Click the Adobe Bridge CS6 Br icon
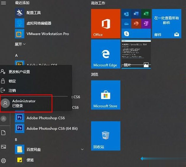The width and height of the screenshot is (186, 167). tap(19, 63)
